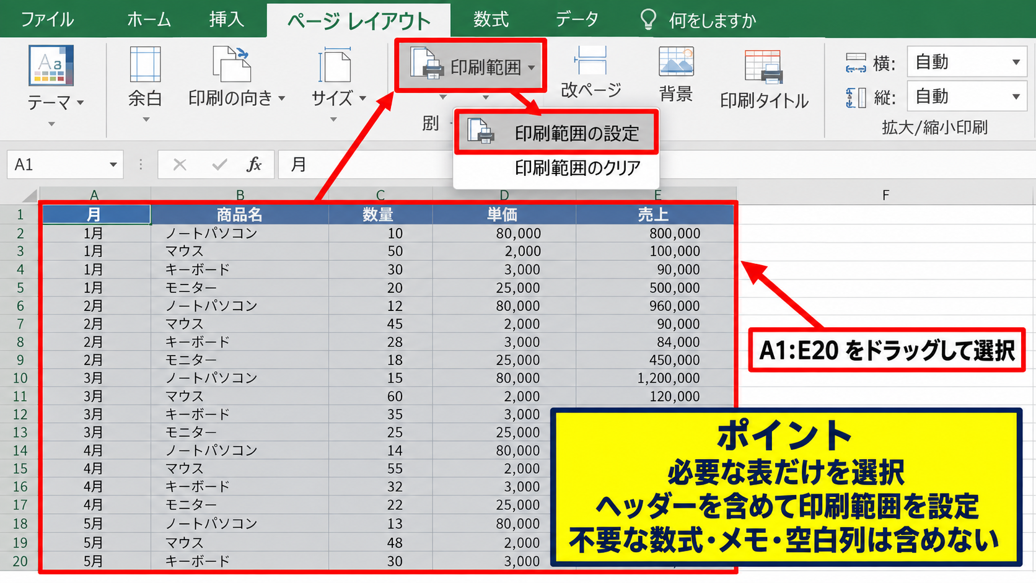The image size is (1036, 583).
Task: Click the 印刷タイトル print titles icon
Action: (763, 67)
